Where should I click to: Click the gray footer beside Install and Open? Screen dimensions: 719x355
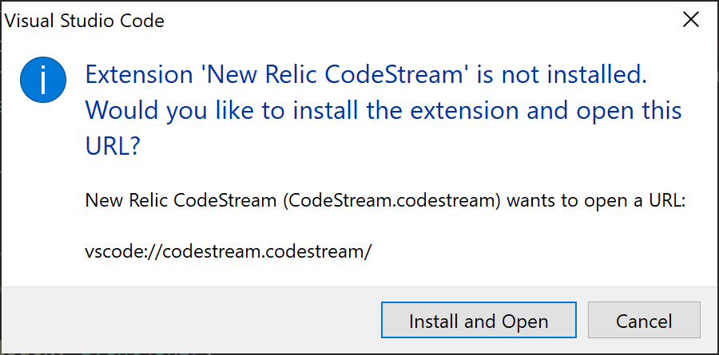190,320
